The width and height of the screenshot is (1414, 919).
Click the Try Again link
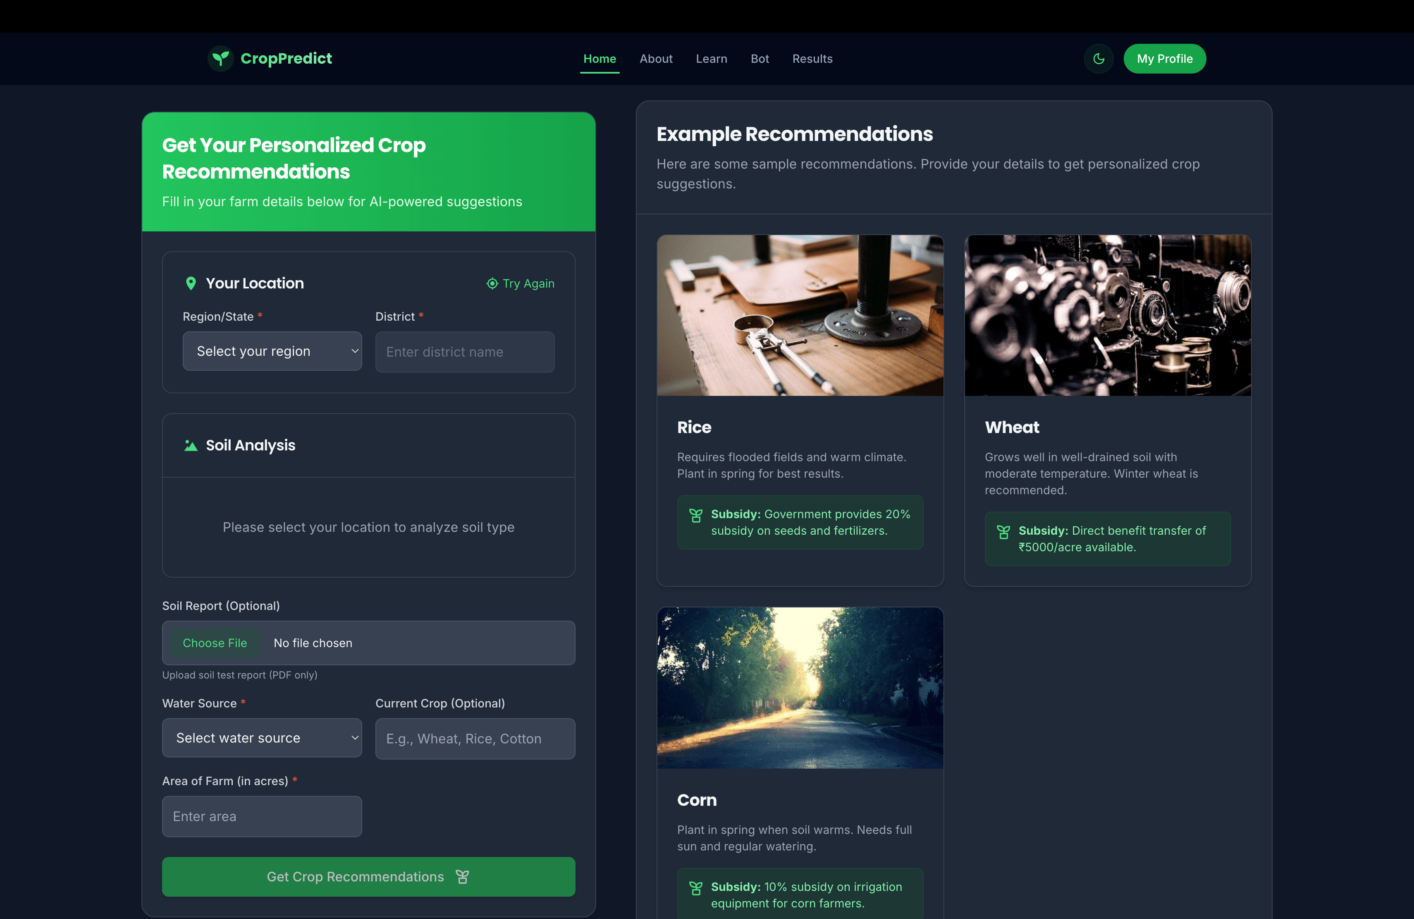point(521,283)
